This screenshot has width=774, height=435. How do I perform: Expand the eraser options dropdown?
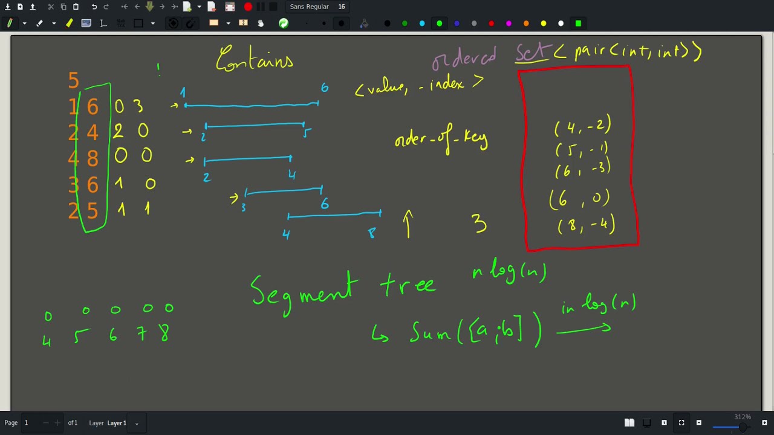pos(54,24)
